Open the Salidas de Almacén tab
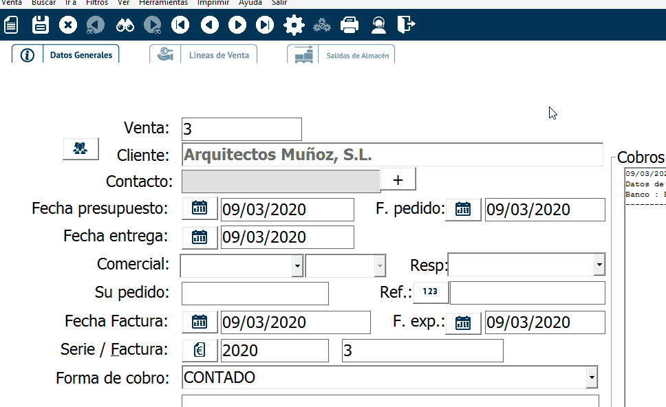The width and height of the screenshot is (666, 407). click(341, 55)
